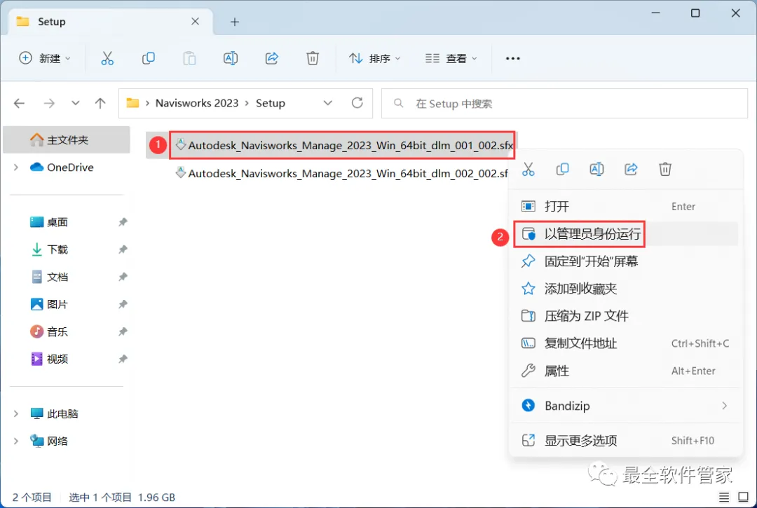Refresh the Setup folder view
The width and height of the screenshot is (757, 508).
357,103
